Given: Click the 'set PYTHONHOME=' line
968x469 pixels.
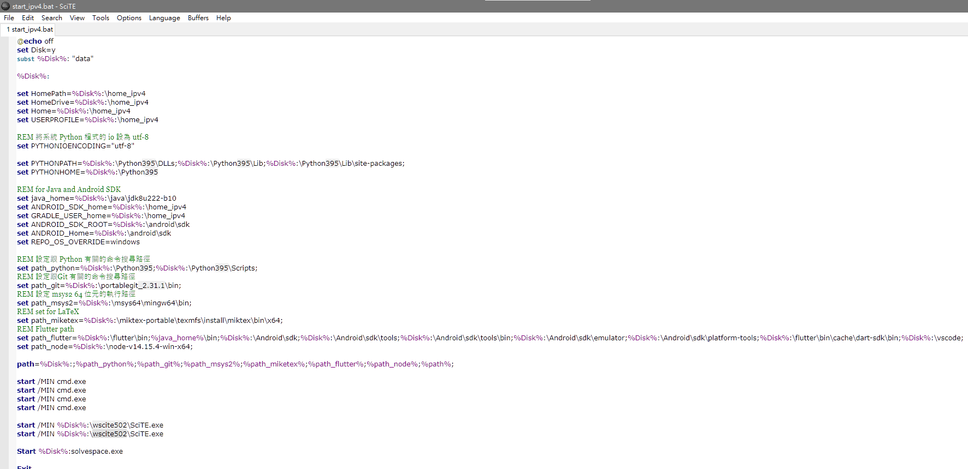Looking at the screenshot, I should point(87,172).
